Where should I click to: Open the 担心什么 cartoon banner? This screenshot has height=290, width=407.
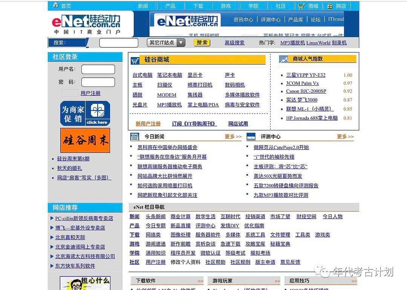(85, 283)
